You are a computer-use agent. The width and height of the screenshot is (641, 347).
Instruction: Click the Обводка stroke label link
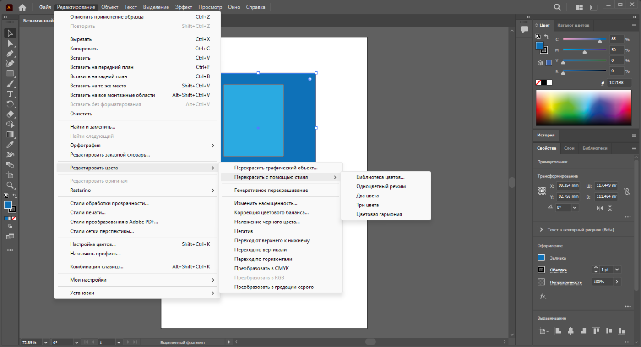coord(558,270)
